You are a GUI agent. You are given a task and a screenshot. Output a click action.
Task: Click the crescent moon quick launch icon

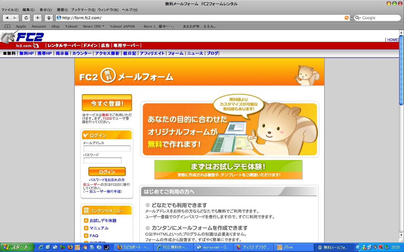tap(106, 247)
